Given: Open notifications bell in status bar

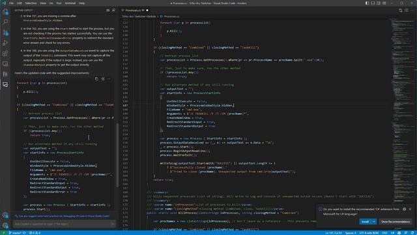Looking at the screenshot, I should click(x=412, y=233).
